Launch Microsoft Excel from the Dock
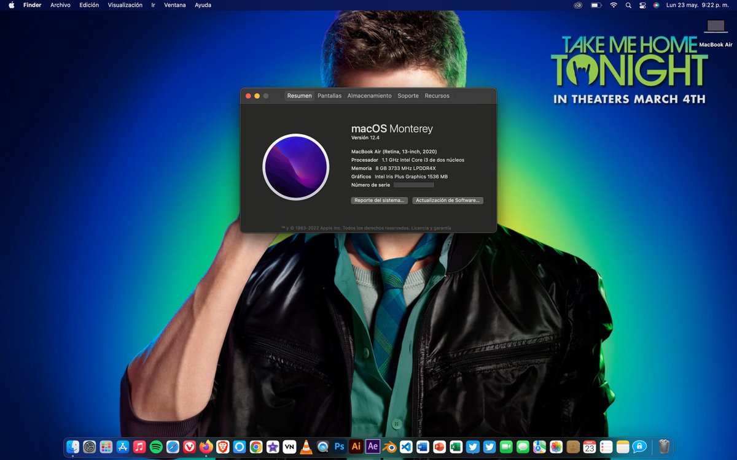 tap(454, 446)
